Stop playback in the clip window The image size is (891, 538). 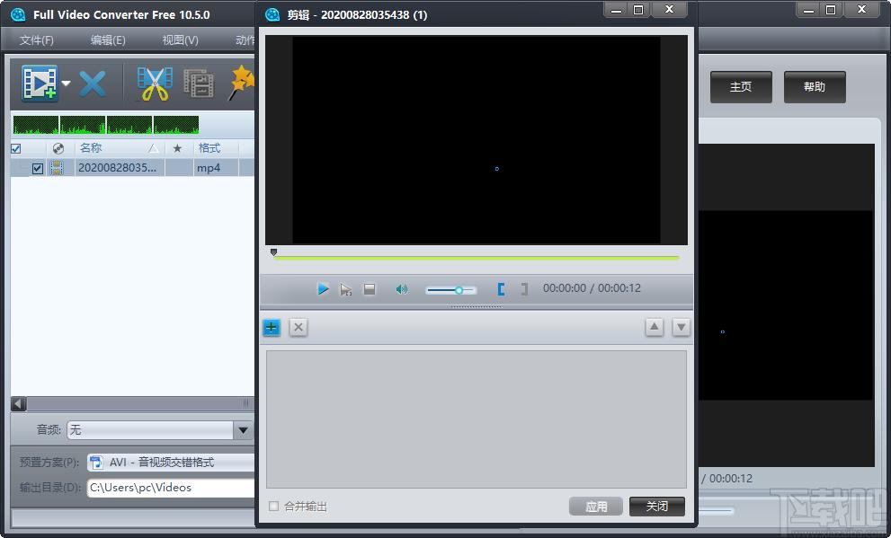370,289
